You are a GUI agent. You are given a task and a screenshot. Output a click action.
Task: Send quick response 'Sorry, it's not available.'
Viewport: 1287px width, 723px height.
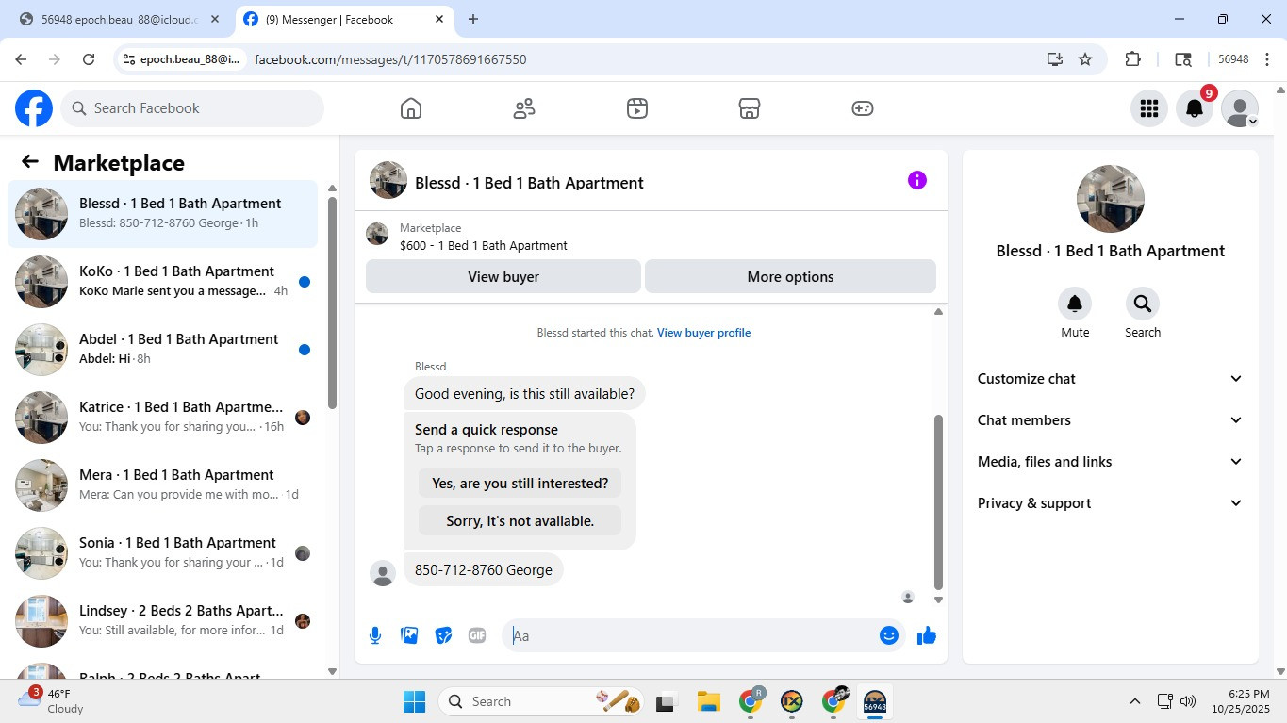click(520, 521)
